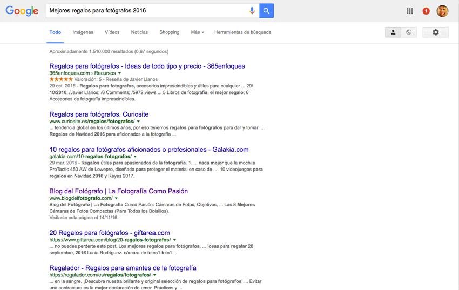Open Blog del Fotógrafo result

click(119, 191)
